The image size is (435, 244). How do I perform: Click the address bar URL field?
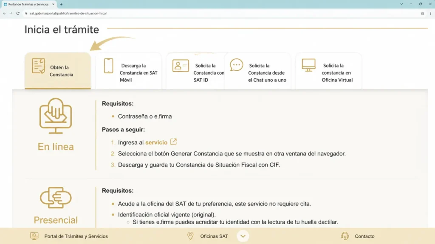(x=222, y=13)
